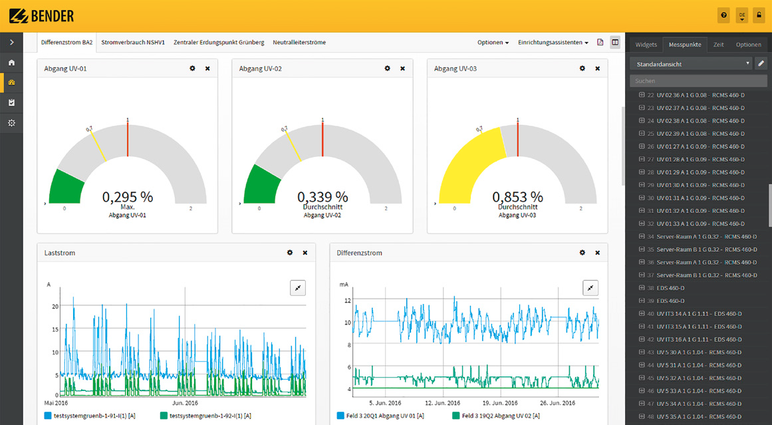Open settings of Laststrom widget
This screenshot has height=425, width=772.
tap(290, 253)
